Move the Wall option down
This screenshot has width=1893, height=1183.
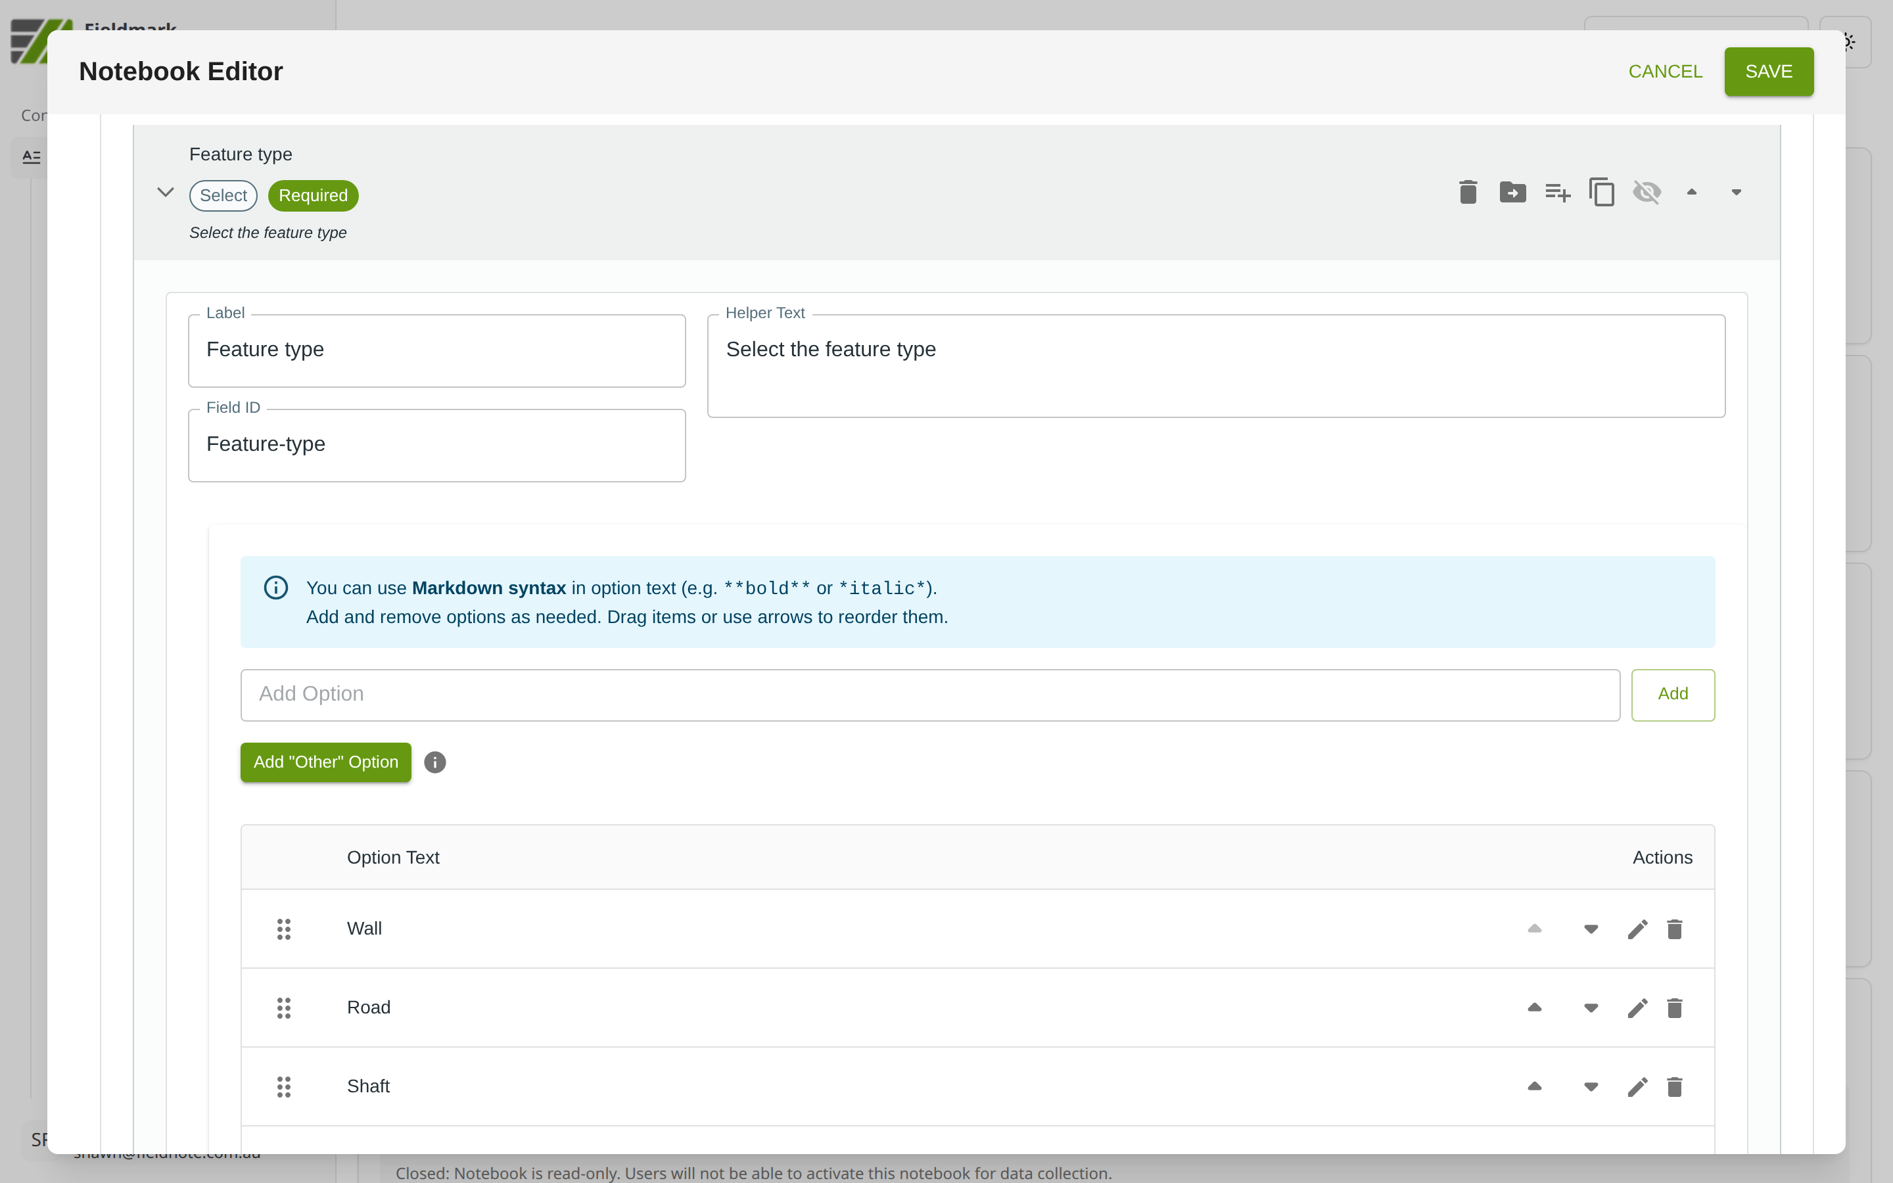(1590, 929)
